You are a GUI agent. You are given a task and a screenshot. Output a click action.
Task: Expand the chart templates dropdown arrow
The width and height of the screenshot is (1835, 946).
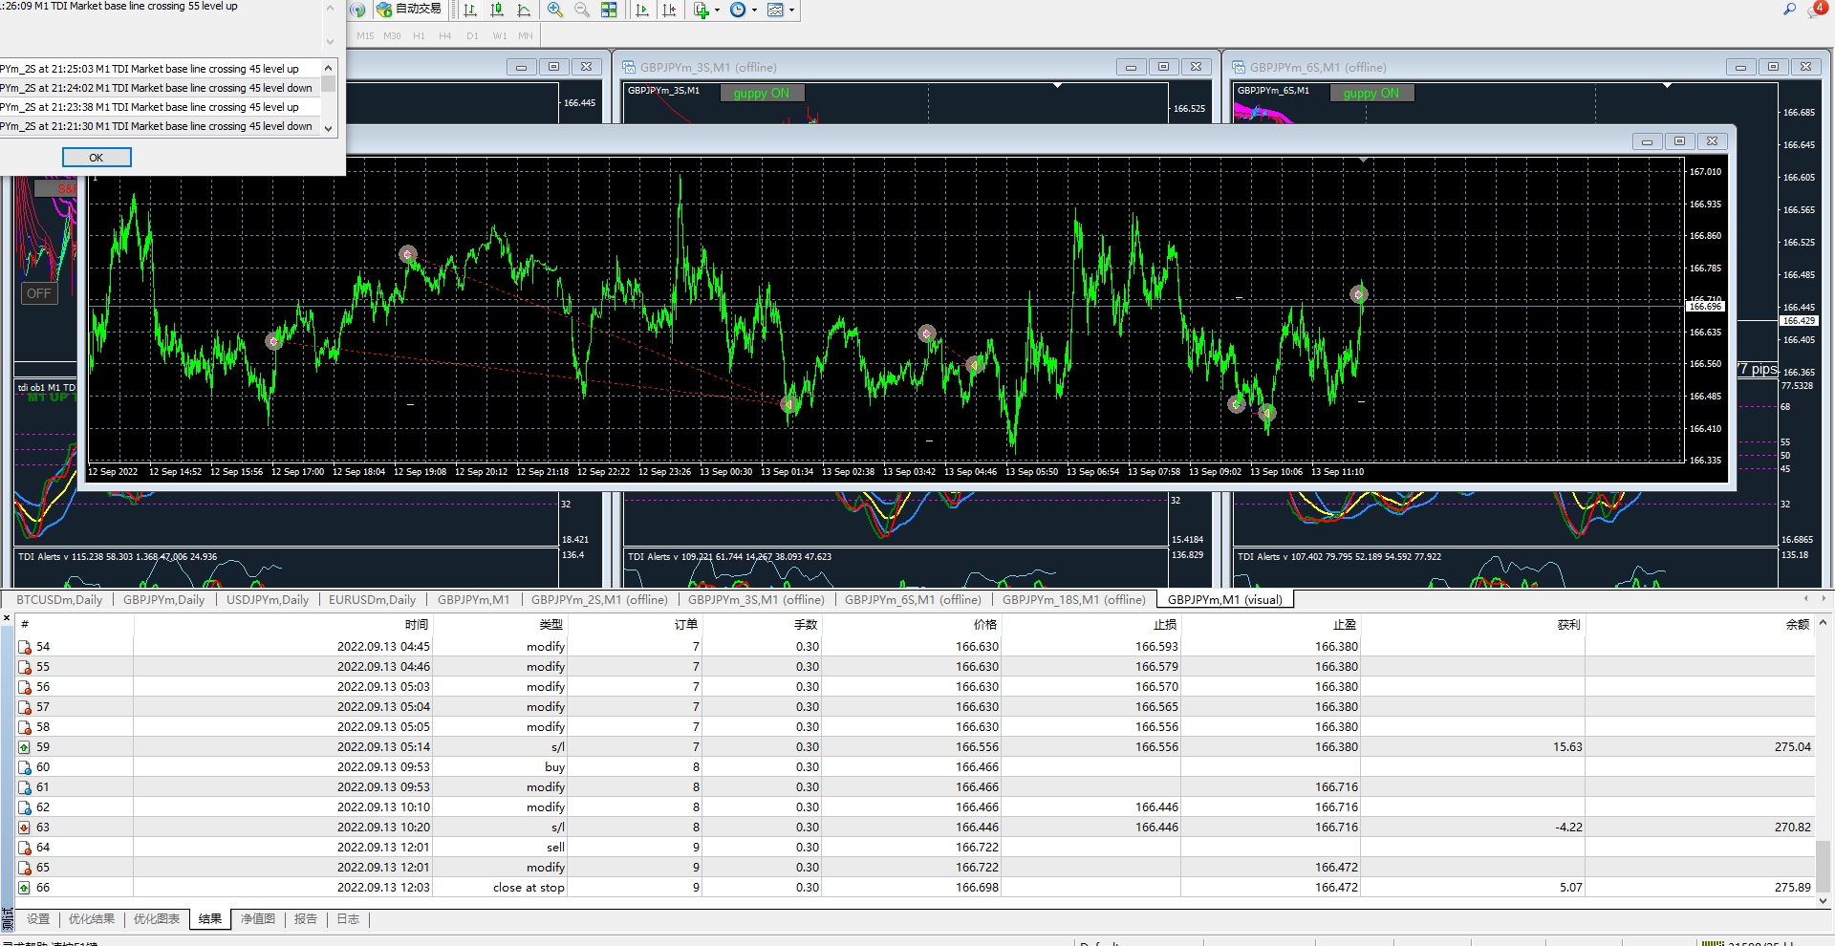(791, 10)
